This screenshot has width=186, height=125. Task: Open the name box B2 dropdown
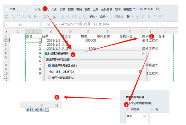pos(37,24)
